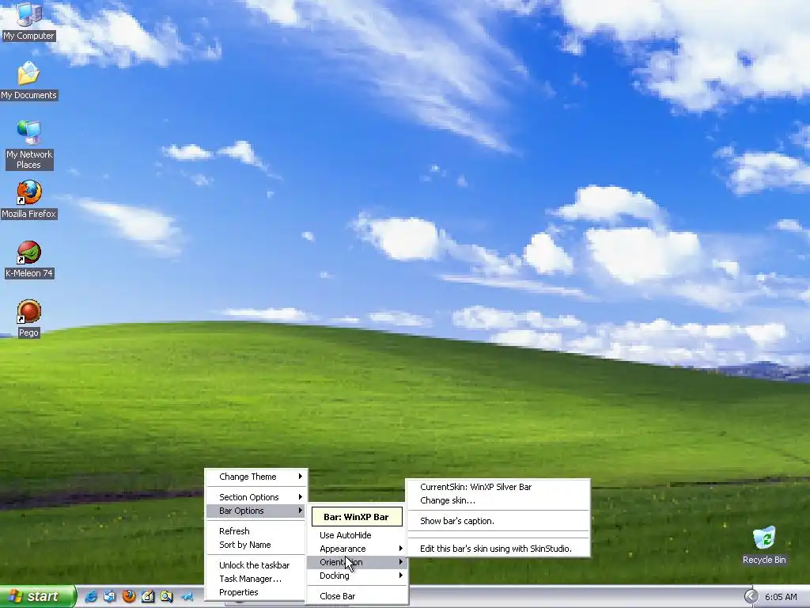The width and height of the screenshot is (810, 608).
Task: Select the Mozilla Firefox desktop shortcut
Action: [29, 199]
